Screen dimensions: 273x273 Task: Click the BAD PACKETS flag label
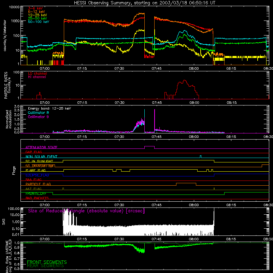[37, 198]
